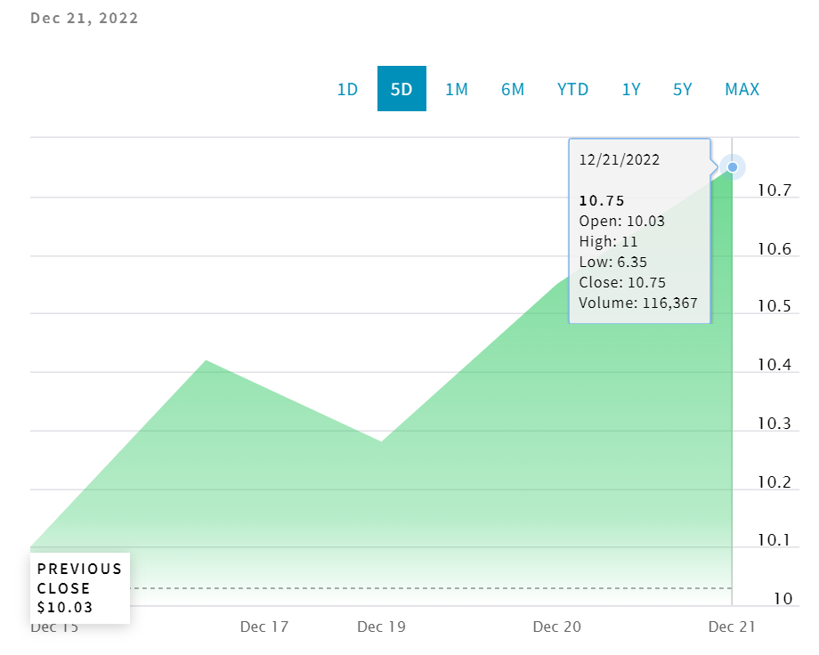This screenshot has height=655, width=819.
Task: Click the Dec 19 x-axis label
Action: coord(381,627)
